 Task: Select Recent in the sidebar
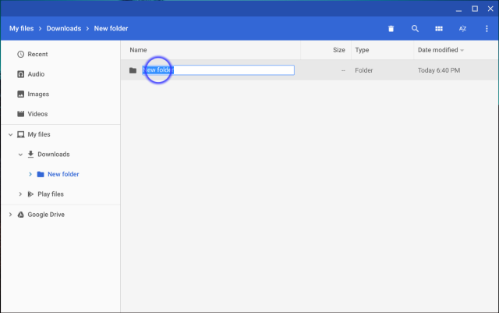(37, 54)
